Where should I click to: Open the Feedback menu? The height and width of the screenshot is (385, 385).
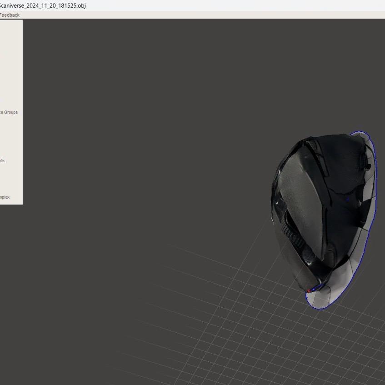tap(10, 15)
